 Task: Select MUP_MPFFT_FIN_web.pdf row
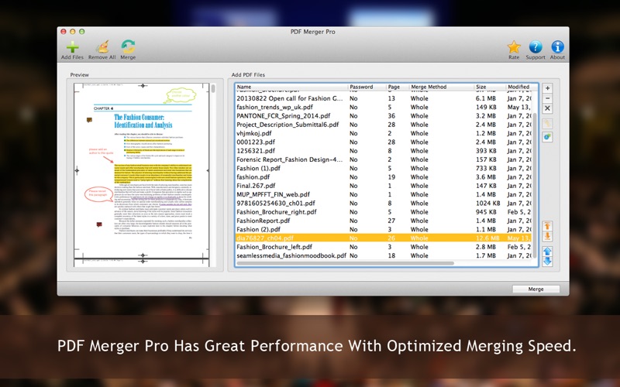point(384,194)
